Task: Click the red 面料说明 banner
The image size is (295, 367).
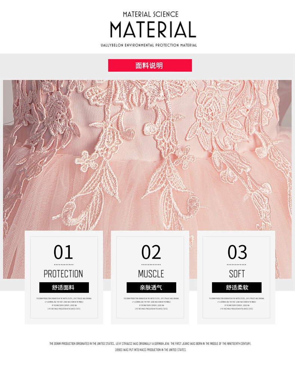Action: (x=150, y=65)
